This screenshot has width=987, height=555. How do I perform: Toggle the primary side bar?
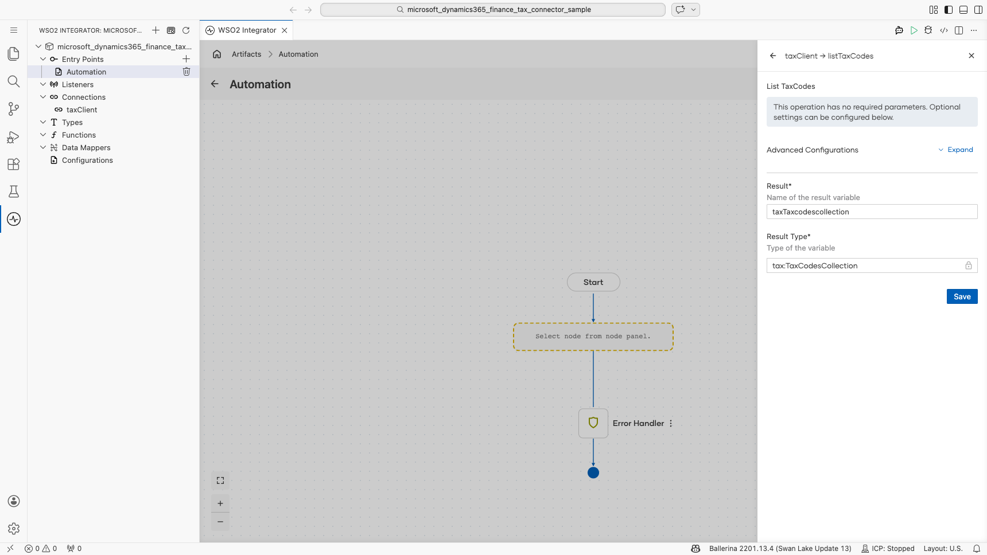[949, 10]
